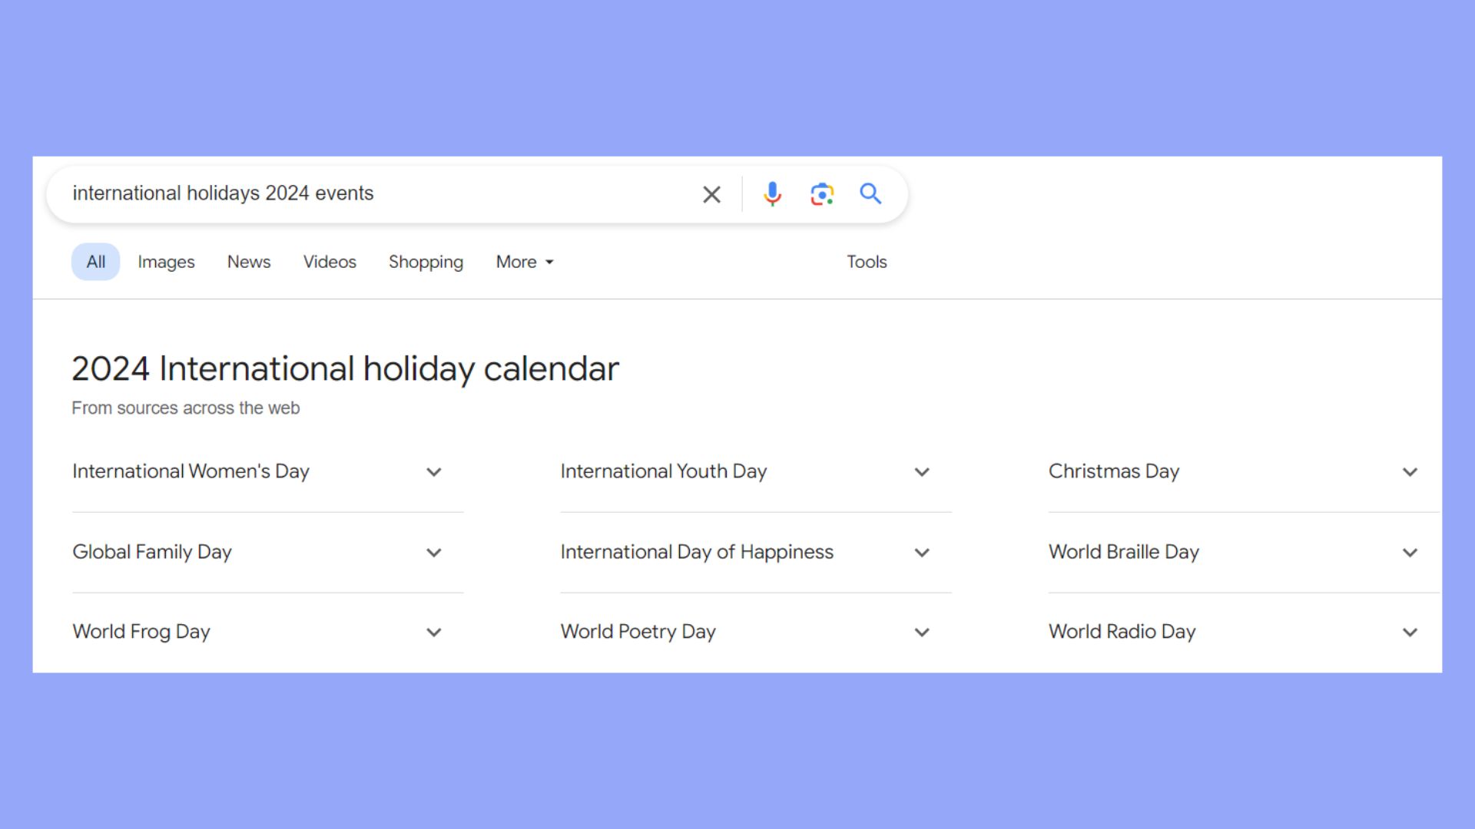Open Google Lens image search icon
This screenshot has width=1475, height=829.
click(x=822, y=194)
